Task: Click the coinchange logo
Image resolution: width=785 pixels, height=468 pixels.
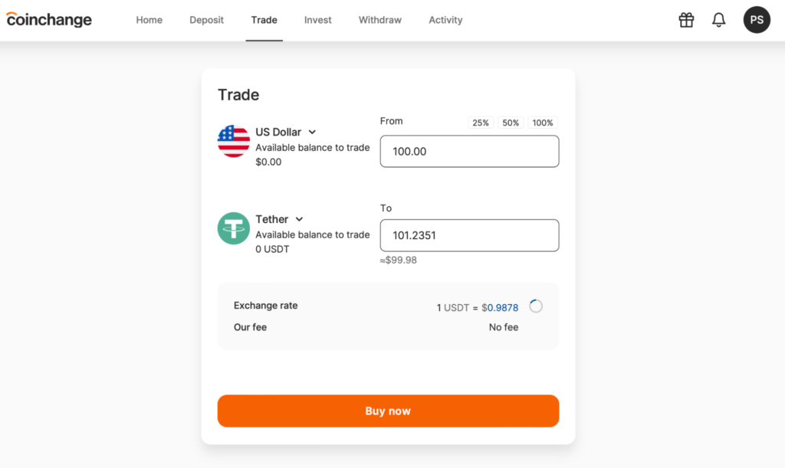Action: coord(48,20)
